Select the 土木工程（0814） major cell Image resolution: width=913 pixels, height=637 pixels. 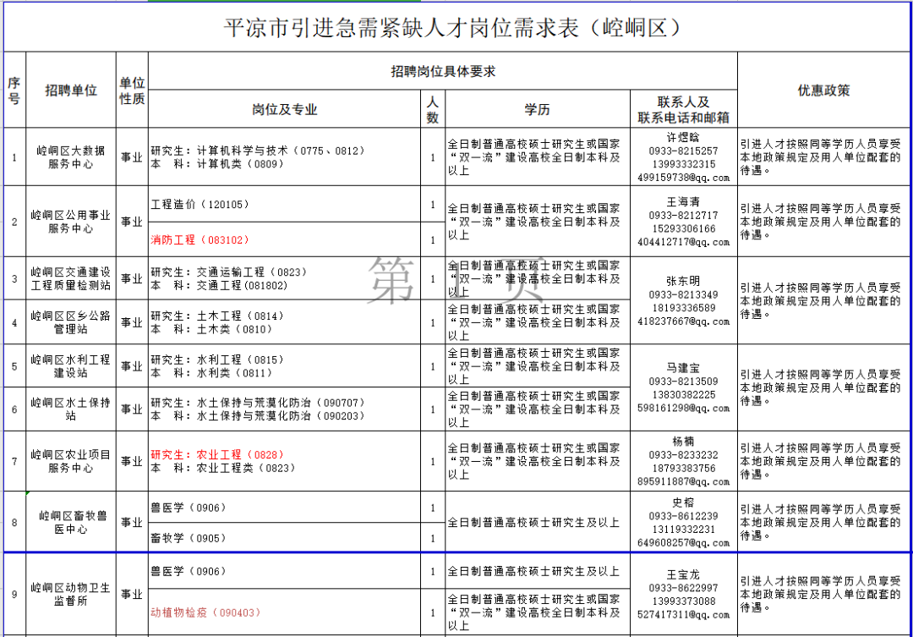[285, 322]
